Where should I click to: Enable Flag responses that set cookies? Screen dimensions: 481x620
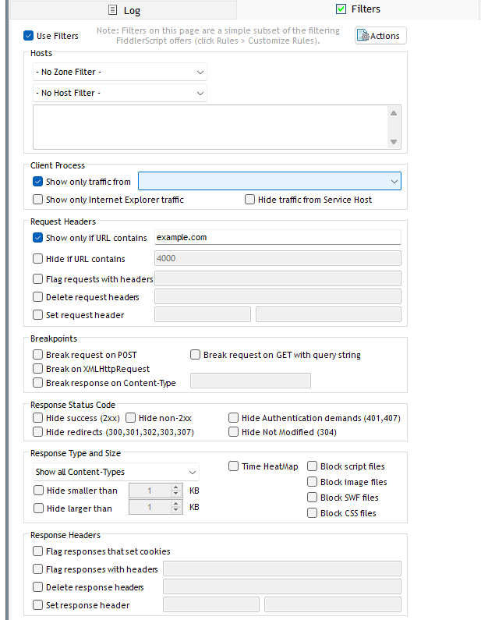38,551
